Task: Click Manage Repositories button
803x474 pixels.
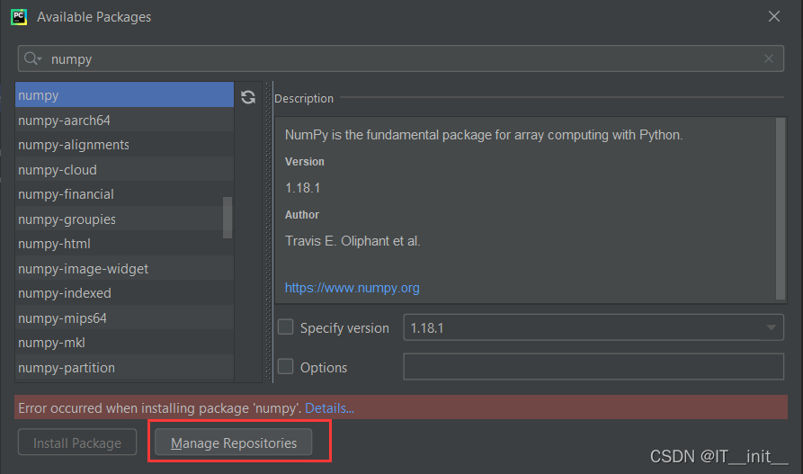Action: click(x=234, y=443)
